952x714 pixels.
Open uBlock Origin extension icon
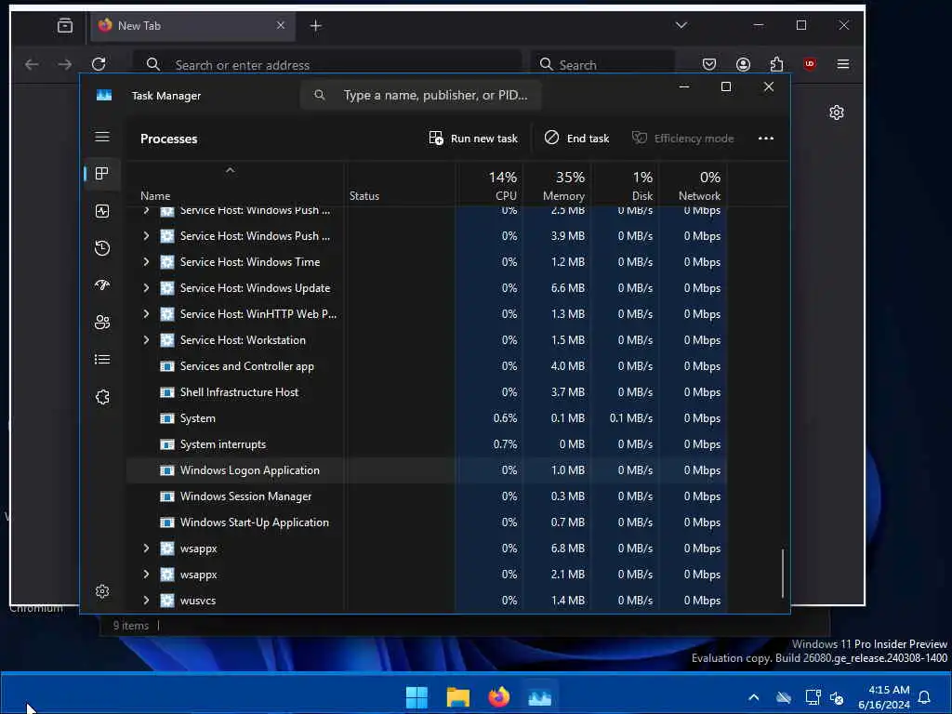pyautogui.click(x=810, y=64)
